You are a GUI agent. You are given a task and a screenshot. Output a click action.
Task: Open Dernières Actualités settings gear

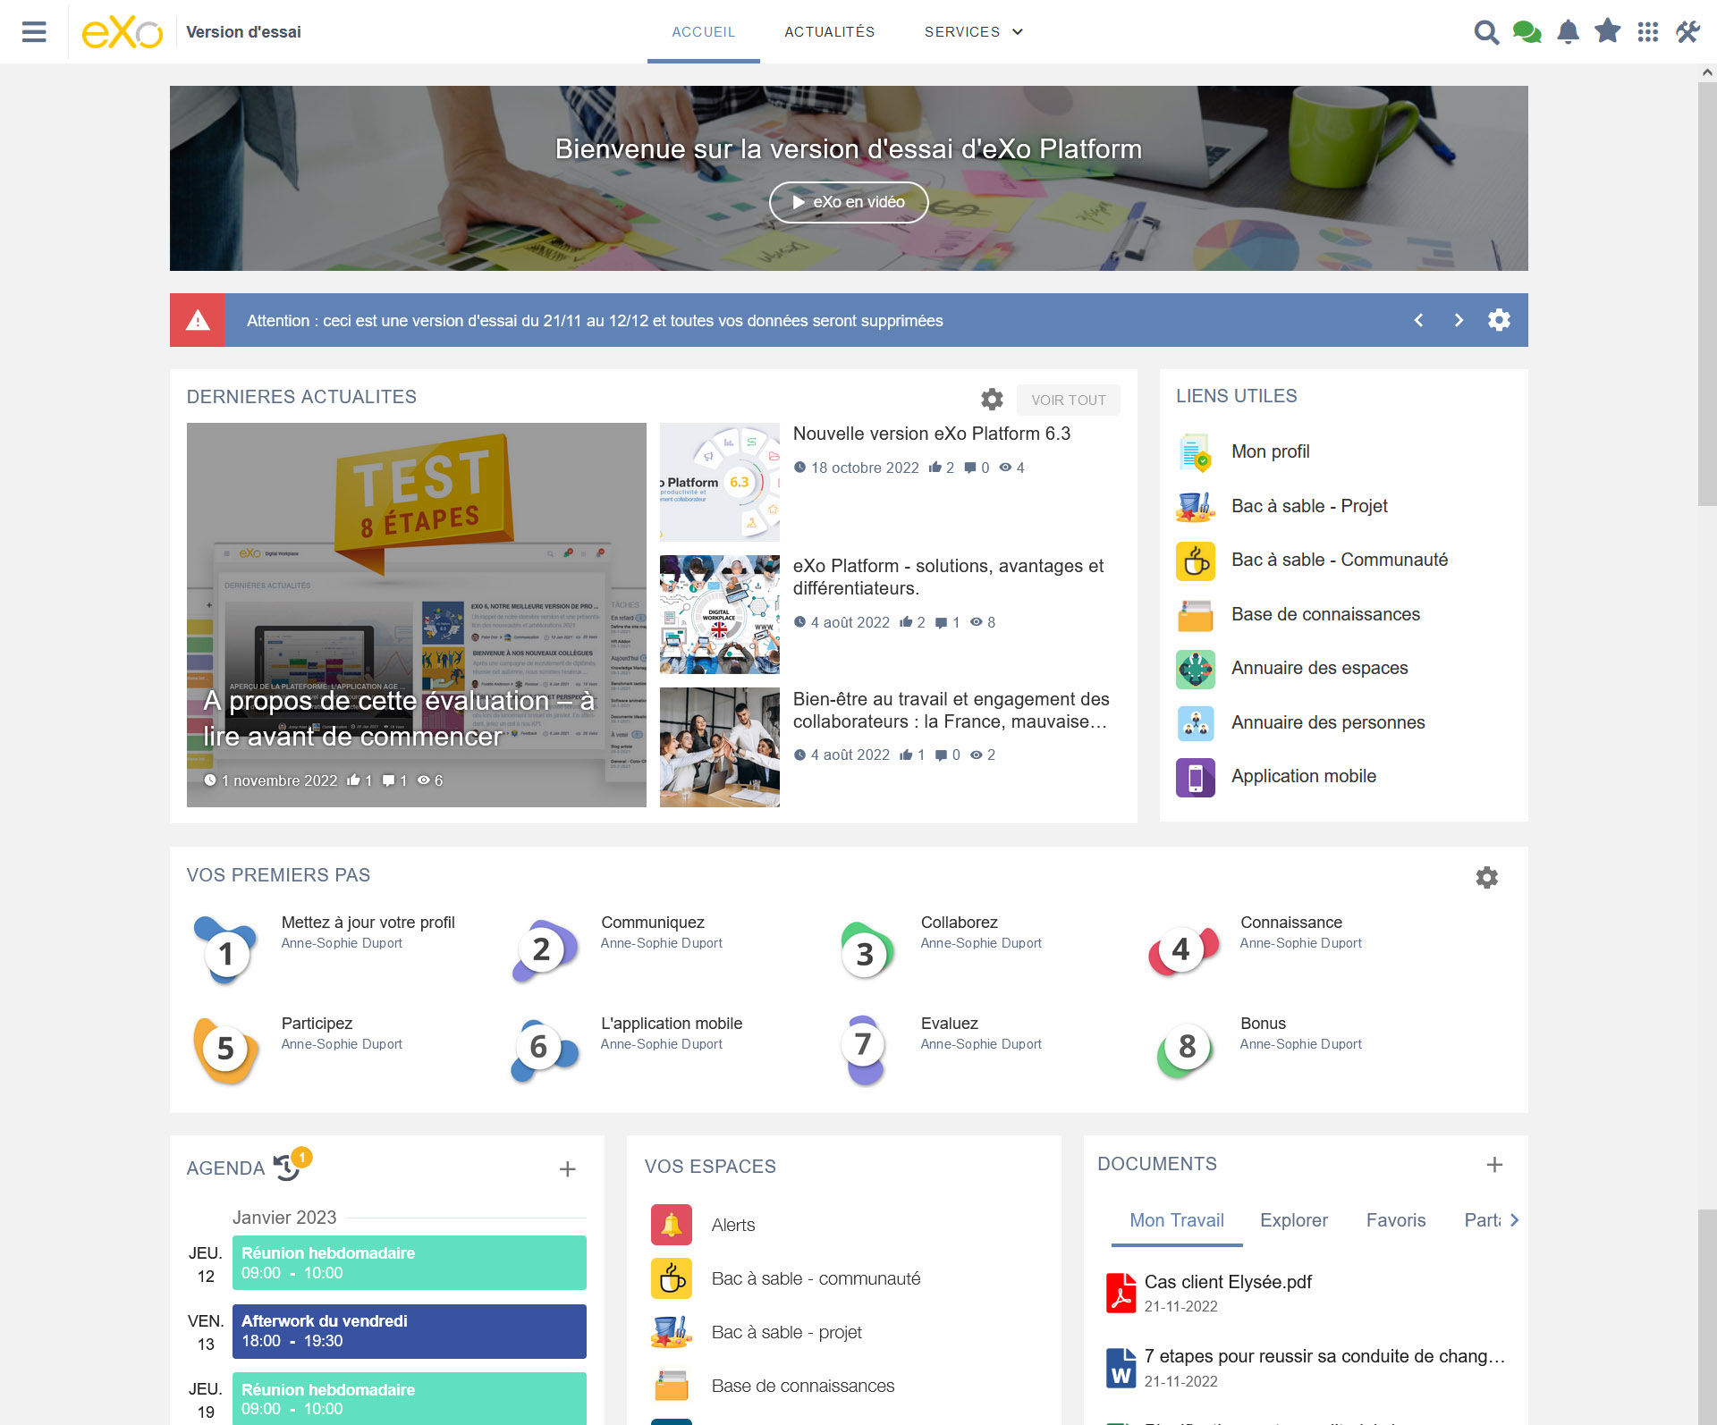(x=992, y=399)
